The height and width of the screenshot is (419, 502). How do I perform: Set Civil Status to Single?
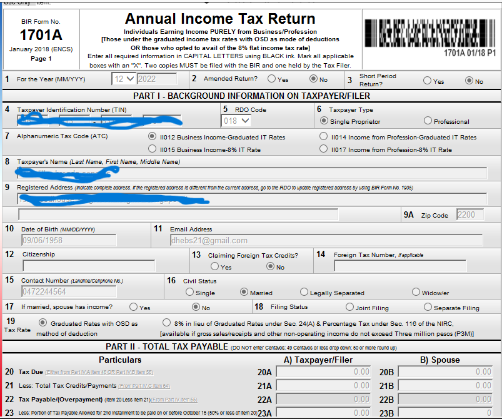pyautogui.click(x=189, y=292)
